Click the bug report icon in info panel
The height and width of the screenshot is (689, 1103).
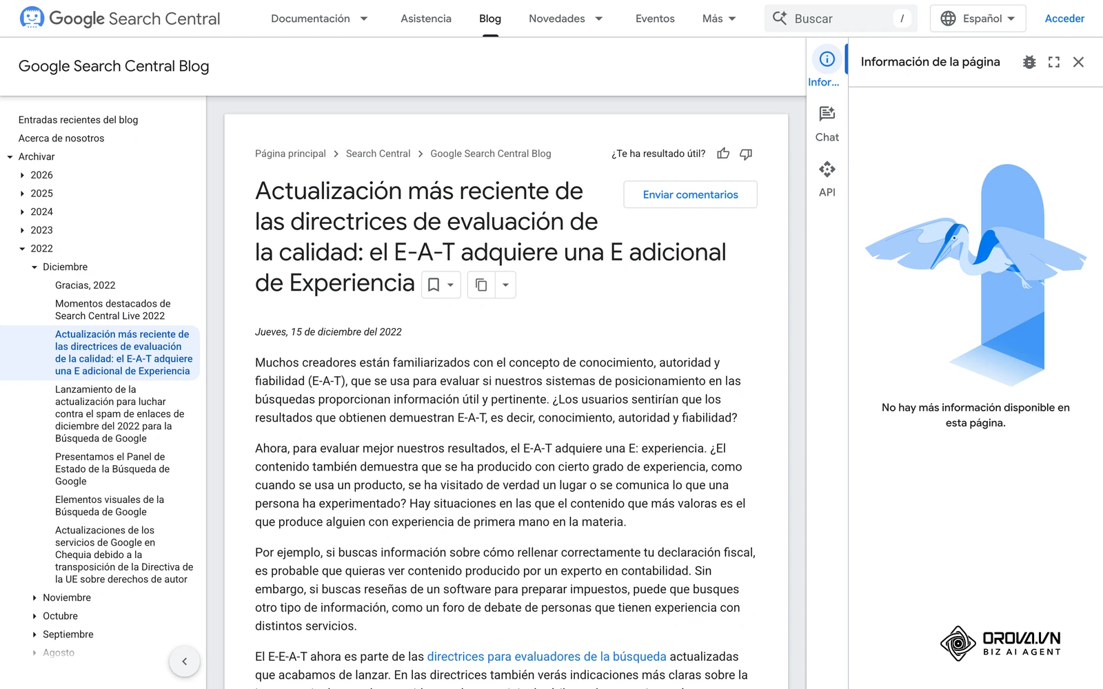[x=1029, y=62]
